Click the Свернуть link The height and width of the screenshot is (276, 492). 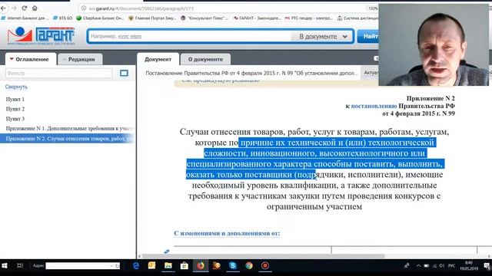point(16,87)
